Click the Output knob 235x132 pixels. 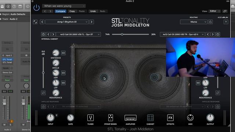pos(210,118)
